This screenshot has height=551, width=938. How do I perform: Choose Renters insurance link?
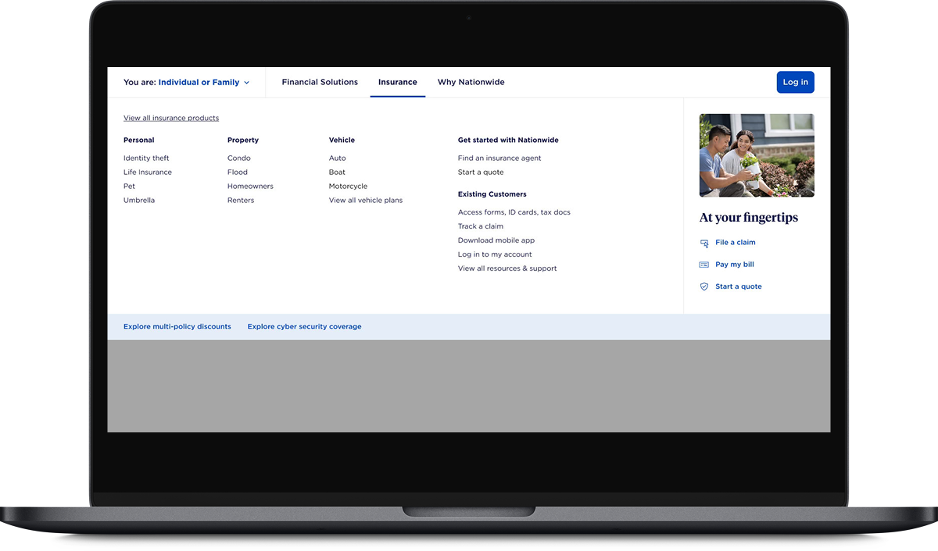(x=241, y=200)
